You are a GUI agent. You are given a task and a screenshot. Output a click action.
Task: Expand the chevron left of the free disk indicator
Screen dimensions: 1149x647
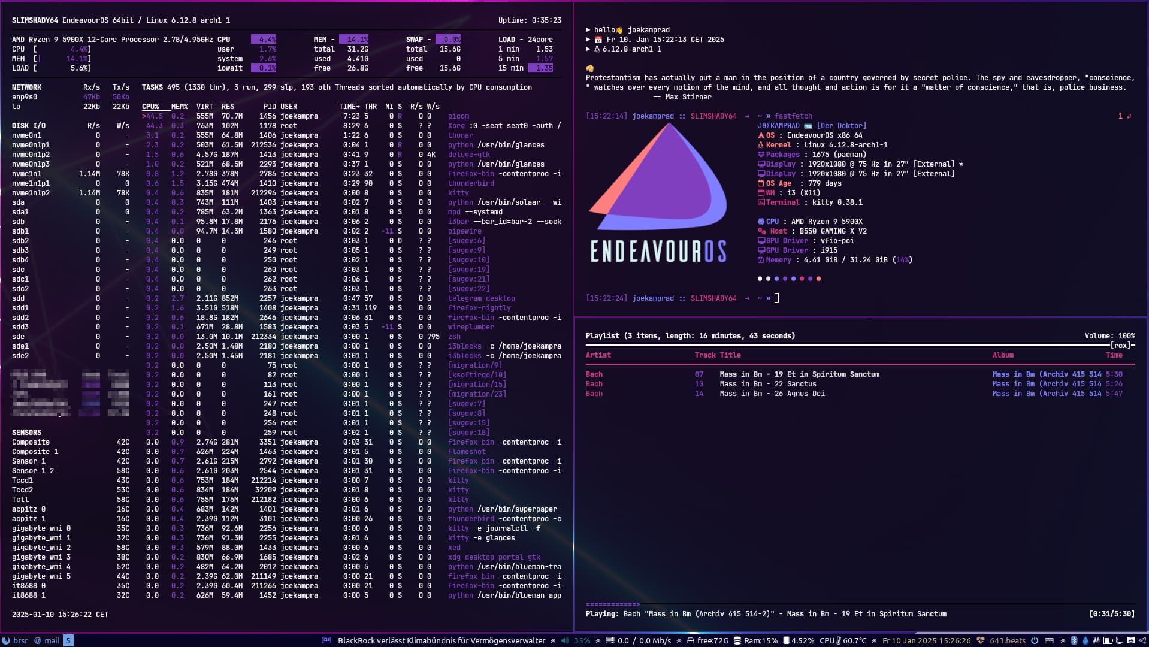click(x=679, y=640)
